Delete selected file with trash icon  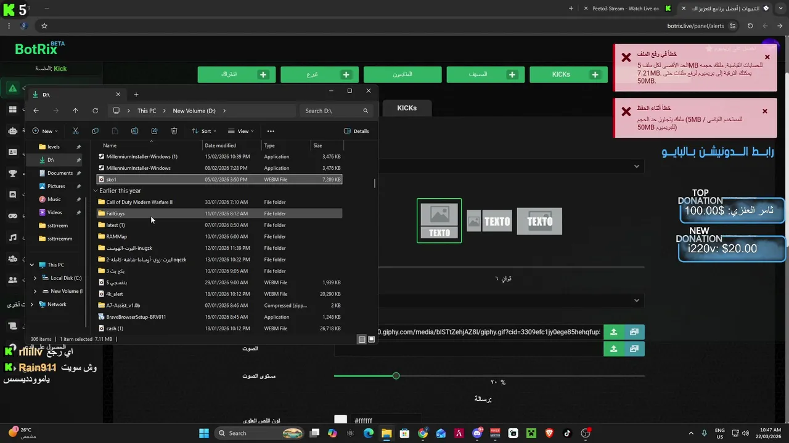[174, 131]
